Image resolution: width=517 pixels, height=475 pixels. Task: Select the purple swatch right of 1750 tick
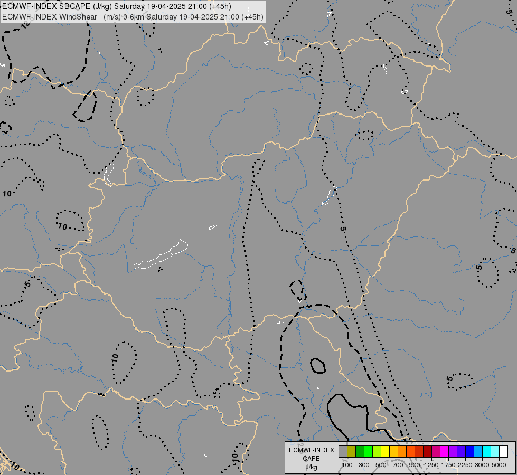(x=453, y=452)
